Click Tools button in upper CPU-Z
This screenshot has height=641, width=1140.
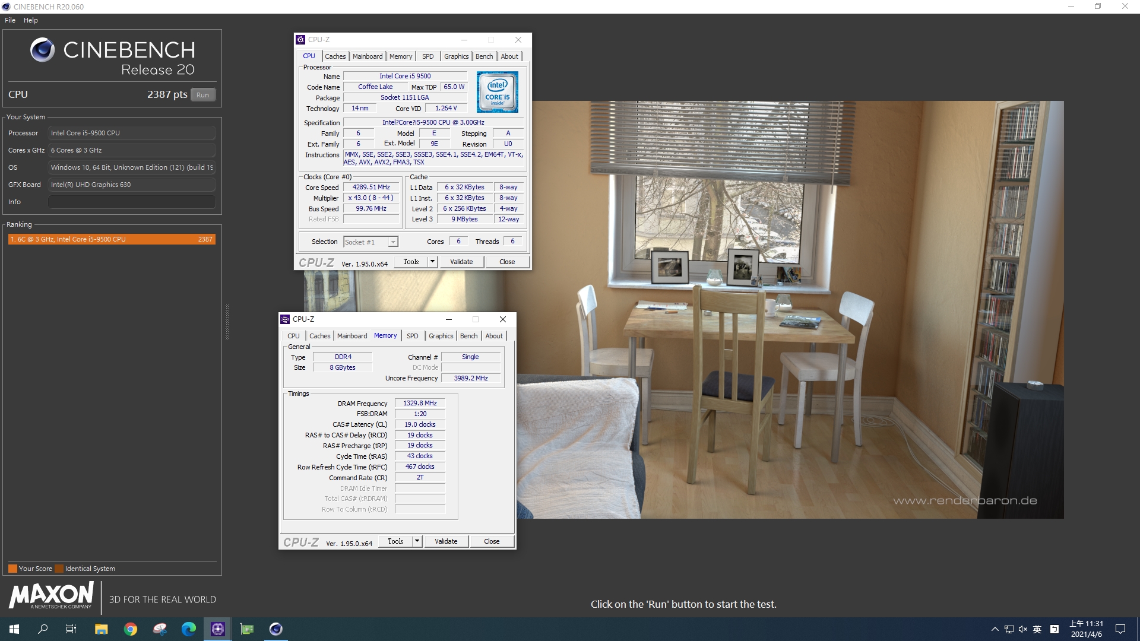pyautogui.click(x=411, y=262)
